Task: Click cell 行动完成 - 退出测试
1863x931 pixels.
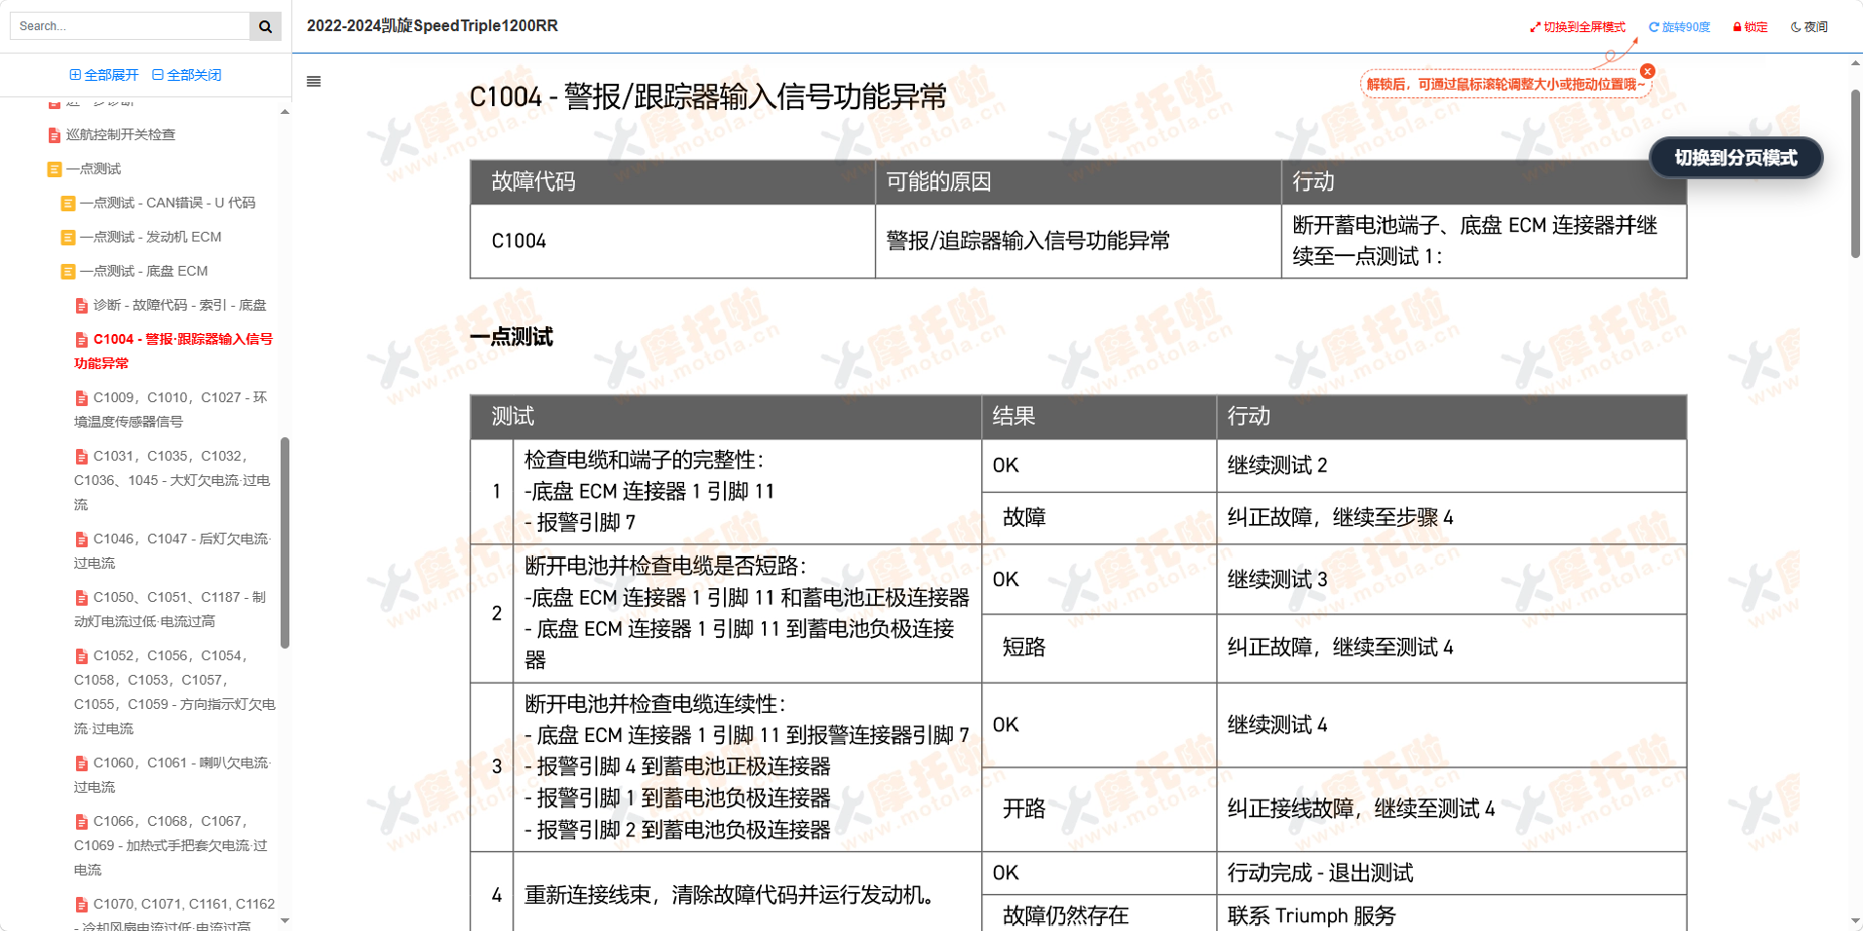Action: tap(1451, 874)
